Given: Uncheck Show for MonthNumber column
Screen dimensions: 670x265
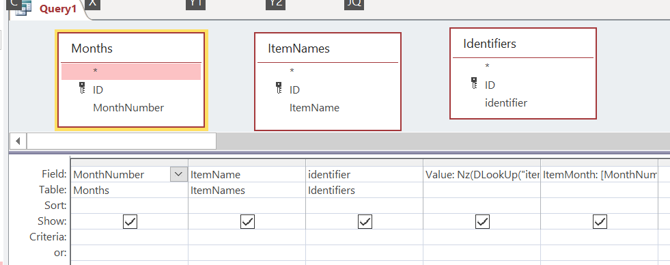Looking at the screenshot, I should tap(130, 221).
